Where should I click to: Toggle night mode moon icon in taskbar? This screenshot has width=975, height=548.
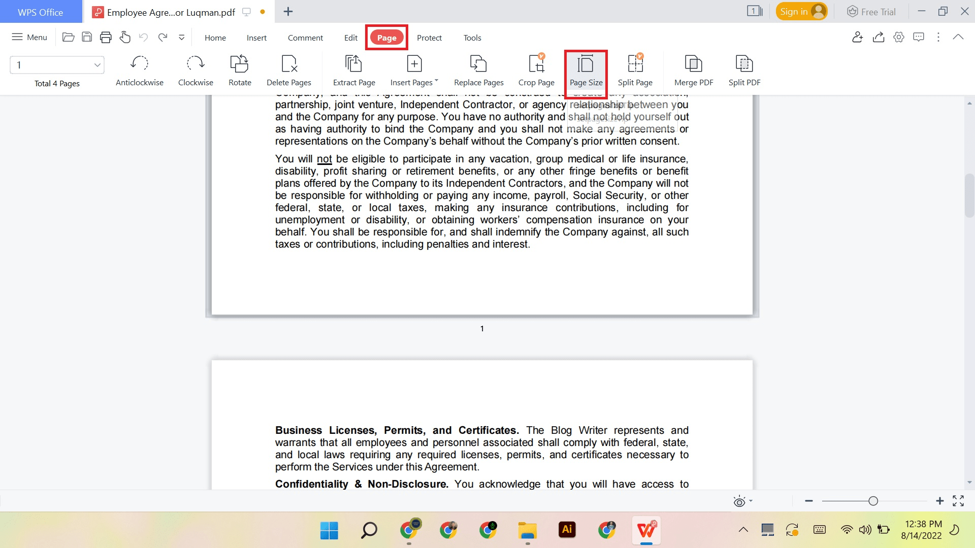(954, 530)
